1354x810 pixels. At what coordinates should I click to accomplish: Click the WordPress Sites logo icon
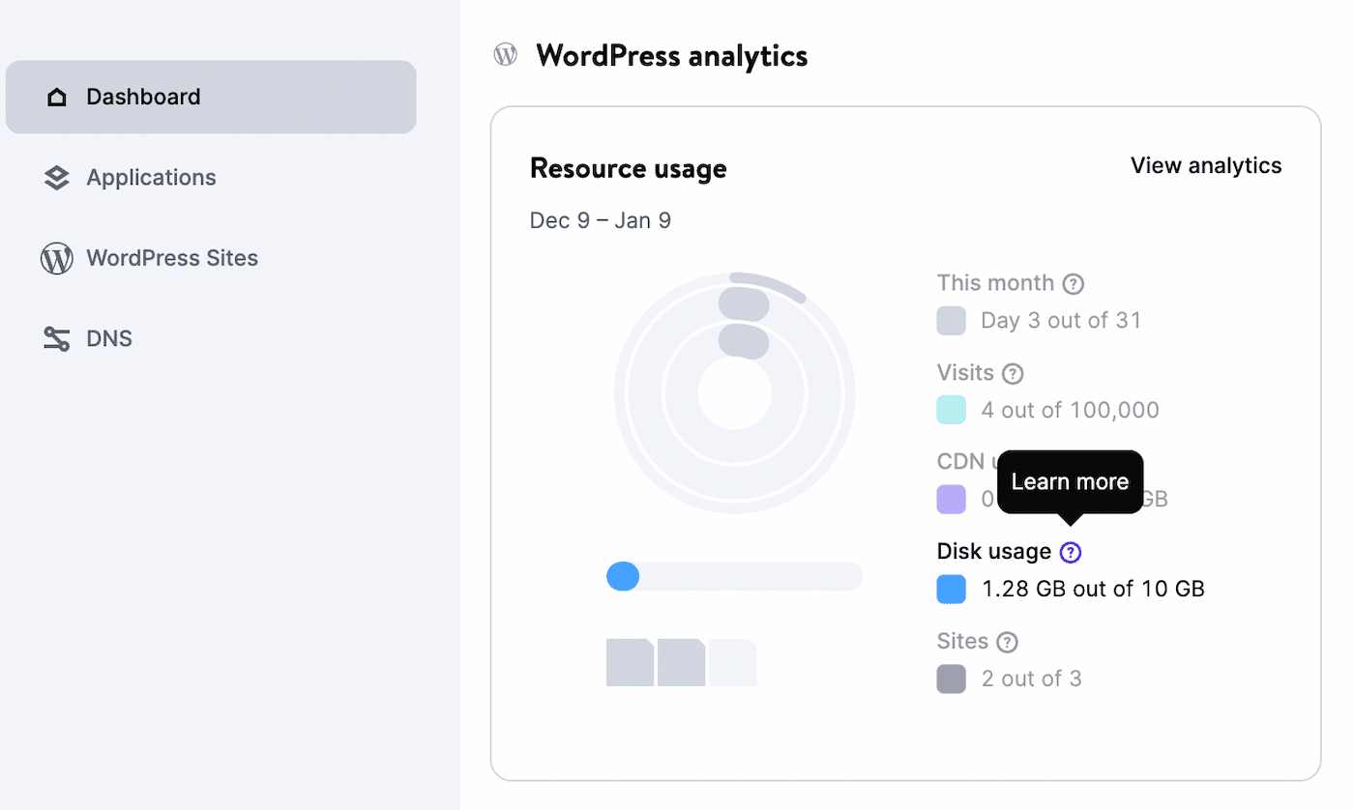click(57, 258)
